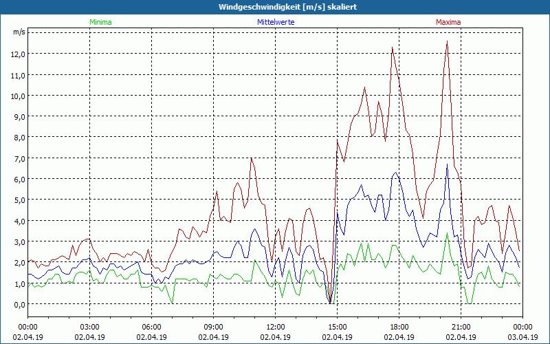Click the red Maxima peak just before 18:00
The height and width of the screenshot is (344, 550).
(x=393, y=47)
